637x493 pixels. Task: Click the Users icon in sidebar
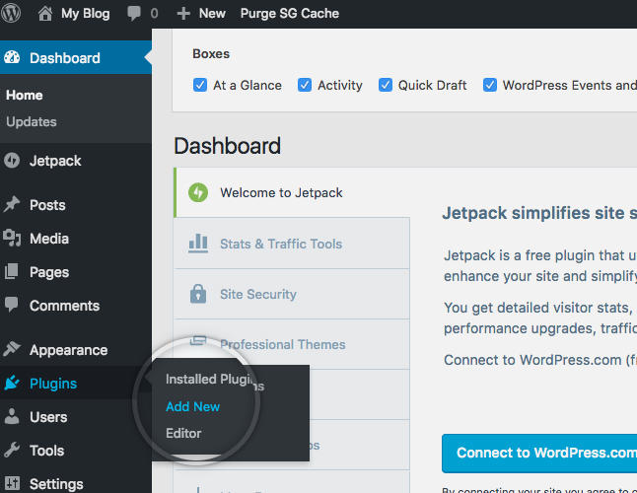[x=12, y=417]
